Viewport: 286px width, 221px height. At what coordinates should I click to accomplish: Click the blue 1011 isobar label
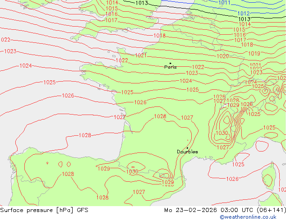click(224, 3)
